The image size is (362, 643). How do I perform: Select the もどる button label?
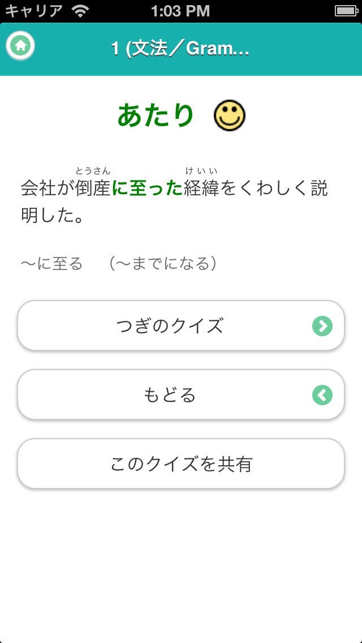(170, 395)
